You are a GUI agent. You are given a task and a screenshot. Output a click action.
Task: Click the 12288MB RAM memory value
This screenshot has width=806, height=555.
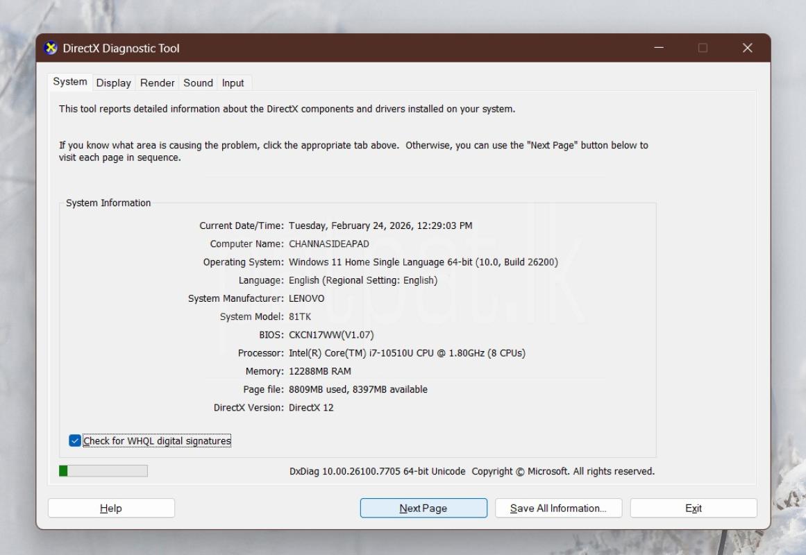320,371
